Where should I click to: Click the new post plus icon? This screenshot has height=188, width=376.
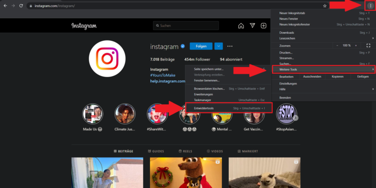click(264, 26)
